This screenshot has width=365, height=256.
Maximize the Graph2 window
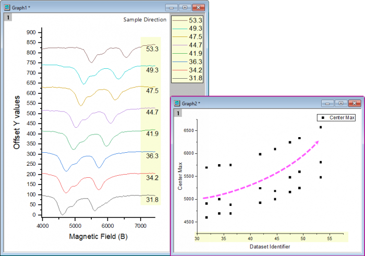(341, 103)
